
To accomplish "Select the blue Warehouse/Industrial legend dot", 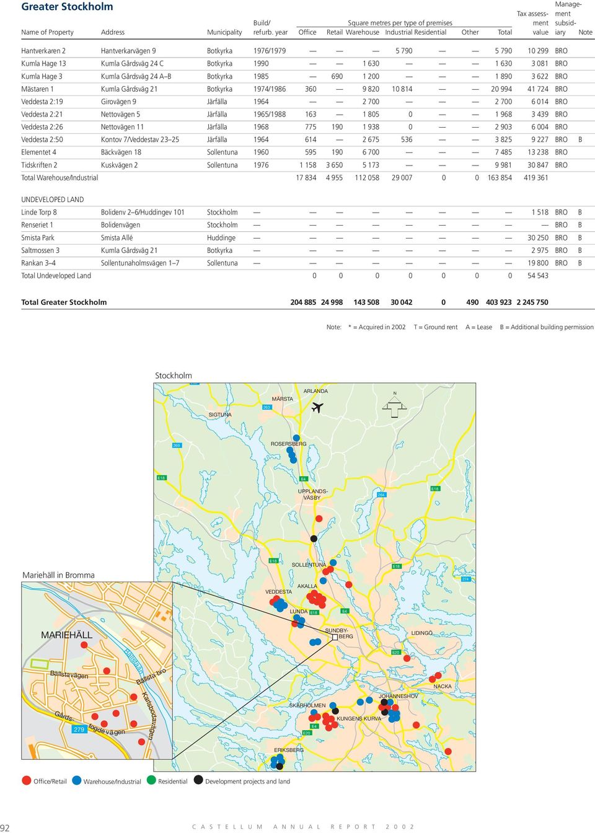I will [77, 780].
